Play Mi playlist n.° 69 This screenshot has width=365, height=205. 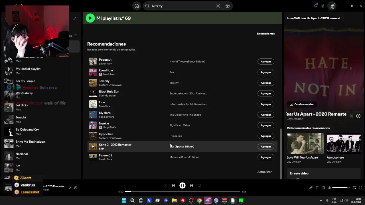tap(90, 18)
